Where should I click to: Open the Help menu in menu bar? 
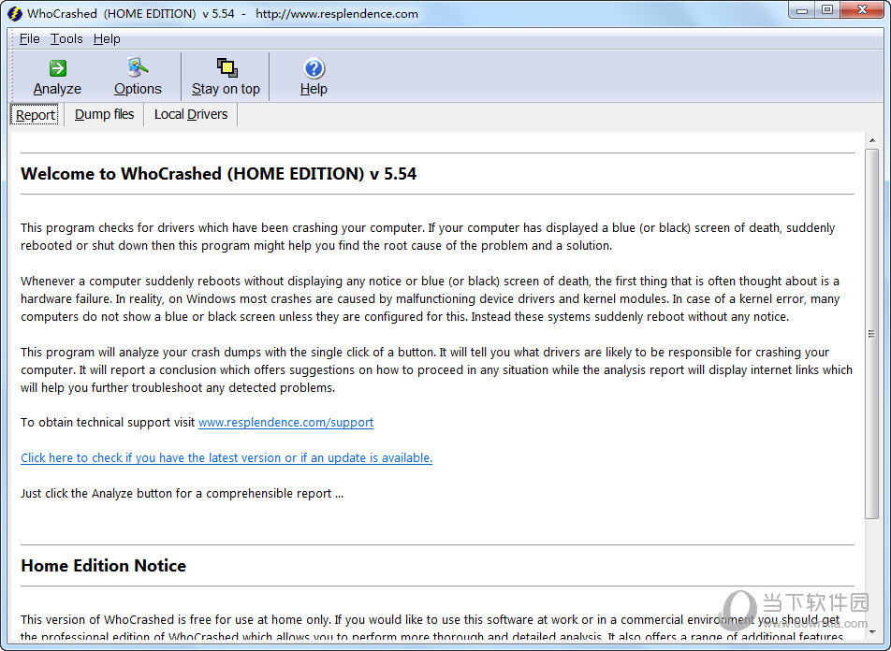pos(107,38)
